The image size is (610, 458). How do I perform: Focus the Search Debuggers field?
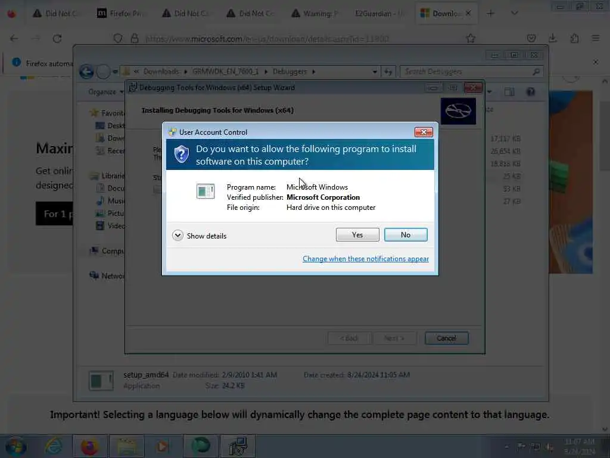coord(471,72)
